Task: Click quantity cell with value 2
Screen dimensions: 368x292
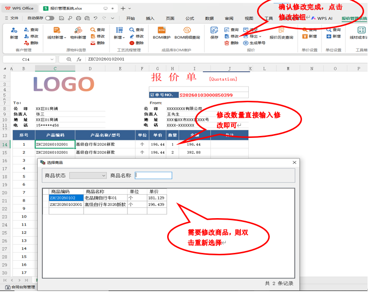Action: pos(173,153)
